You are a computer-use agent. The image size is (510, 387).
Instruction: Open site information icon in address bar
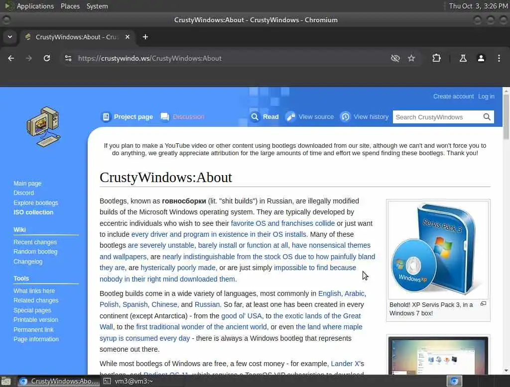pos(68,58)
